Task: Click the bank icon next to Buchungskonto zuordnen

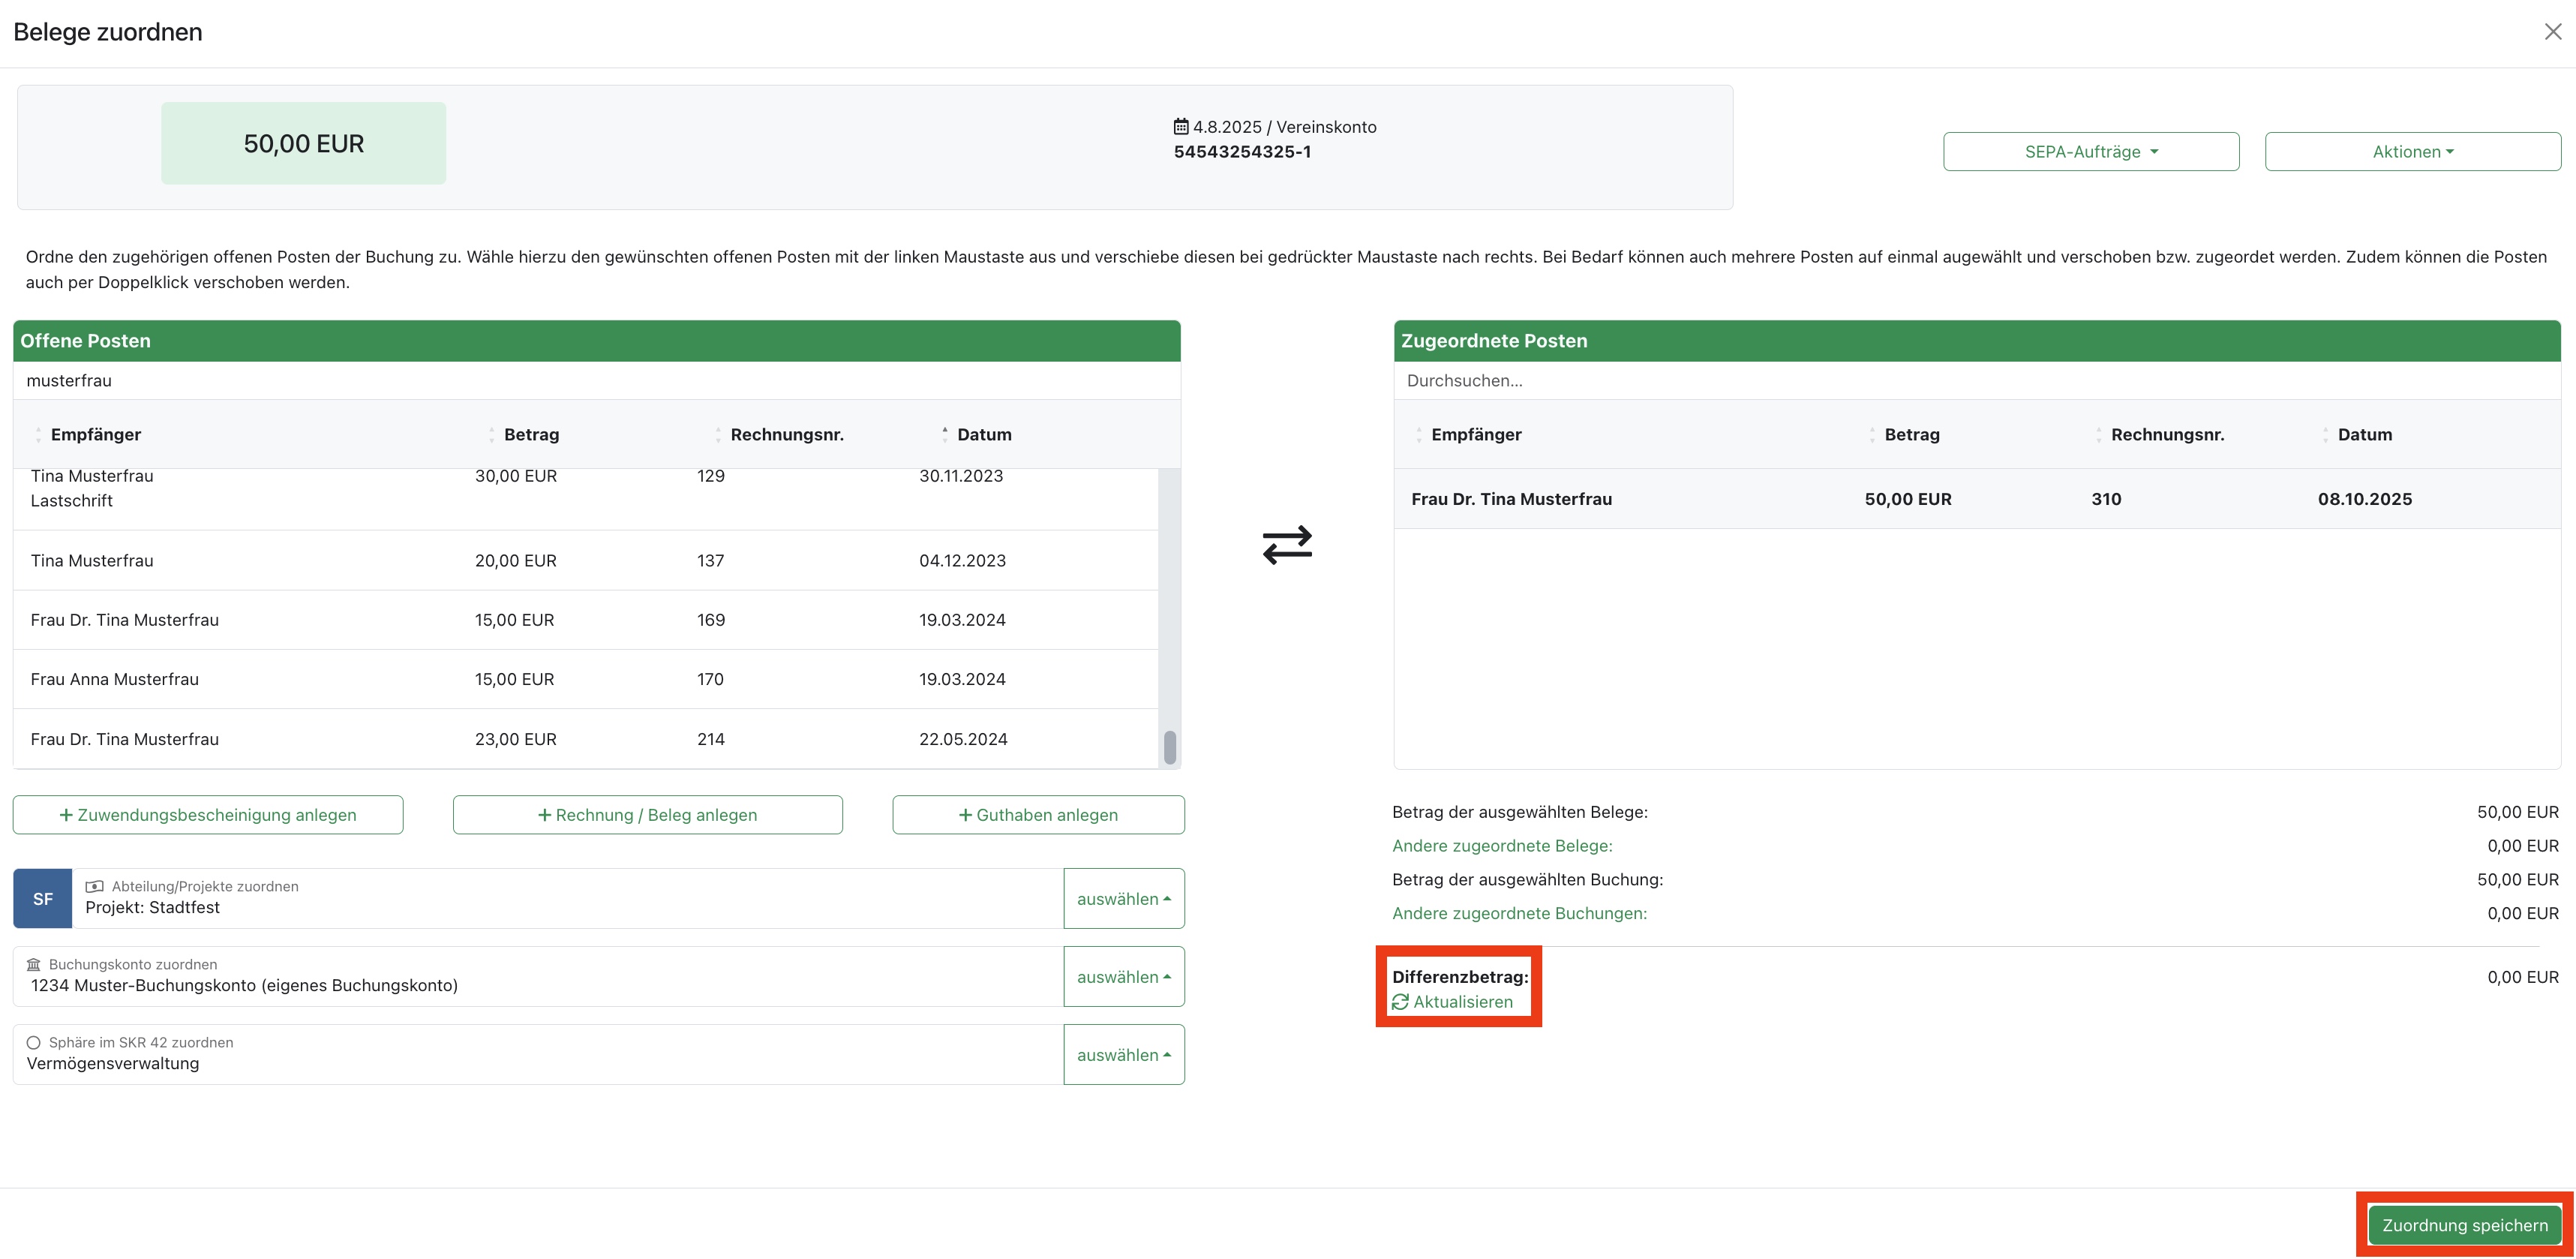Action: (x=34, y=964)
